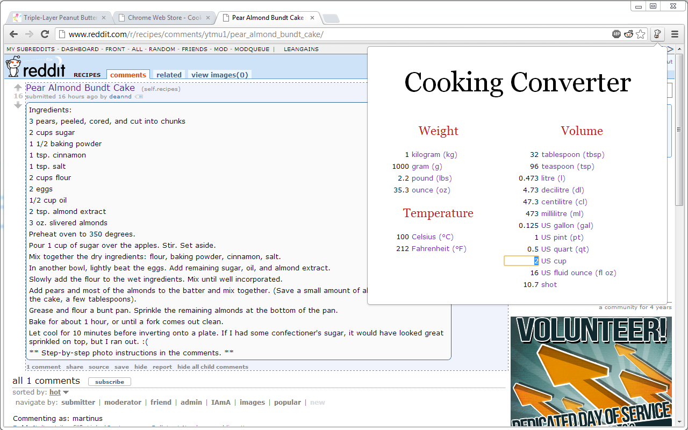Click the millilitre (ml) unit

click(562, 213)
